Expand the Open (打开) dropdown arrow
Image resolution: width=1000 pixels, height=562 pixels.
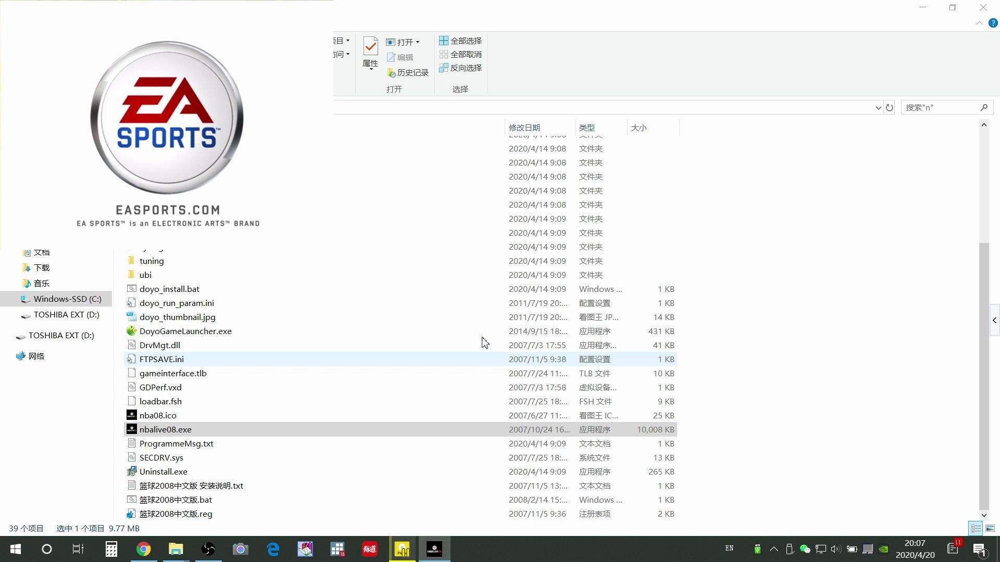pos(418,42)
